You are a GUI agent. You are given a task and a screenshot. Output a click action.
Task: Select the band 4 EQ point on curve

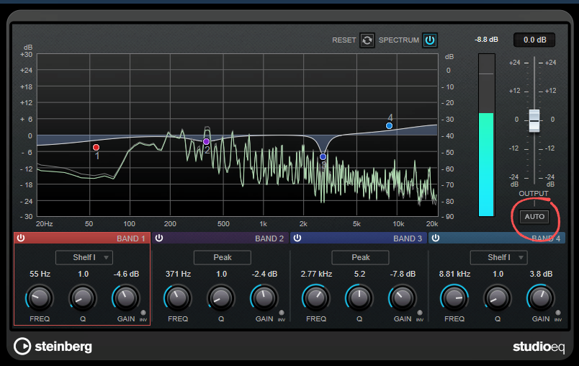point(389,126)
